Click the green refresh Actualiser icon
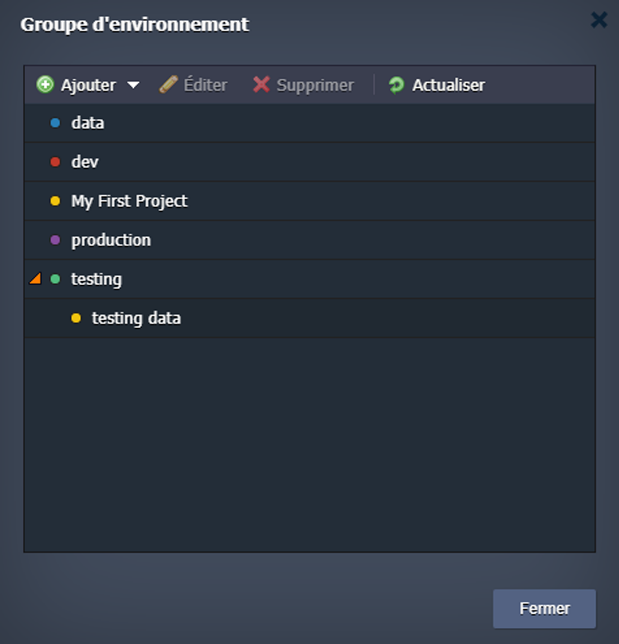Viewport: 619px width, 644px height. click(396, 85)
